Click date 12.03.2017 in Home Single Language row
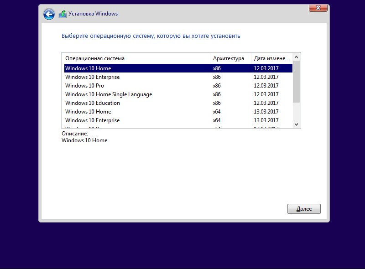This screenshot has width=365, height=269. coord(266,94)
